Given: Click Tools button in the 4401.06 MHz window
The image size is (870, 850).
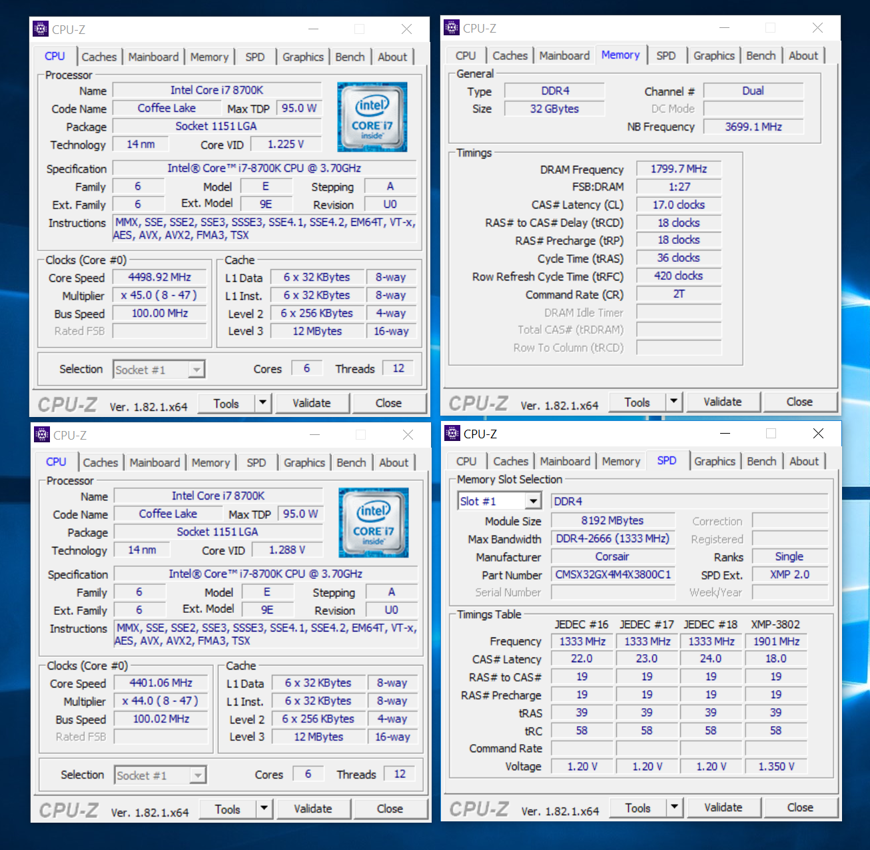Looking at the screenshot, I should 228,808.
